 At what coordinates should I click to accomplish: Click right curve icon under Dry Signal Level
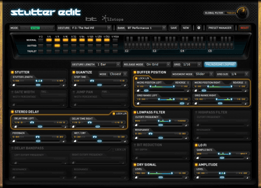(x=186, y=178)
